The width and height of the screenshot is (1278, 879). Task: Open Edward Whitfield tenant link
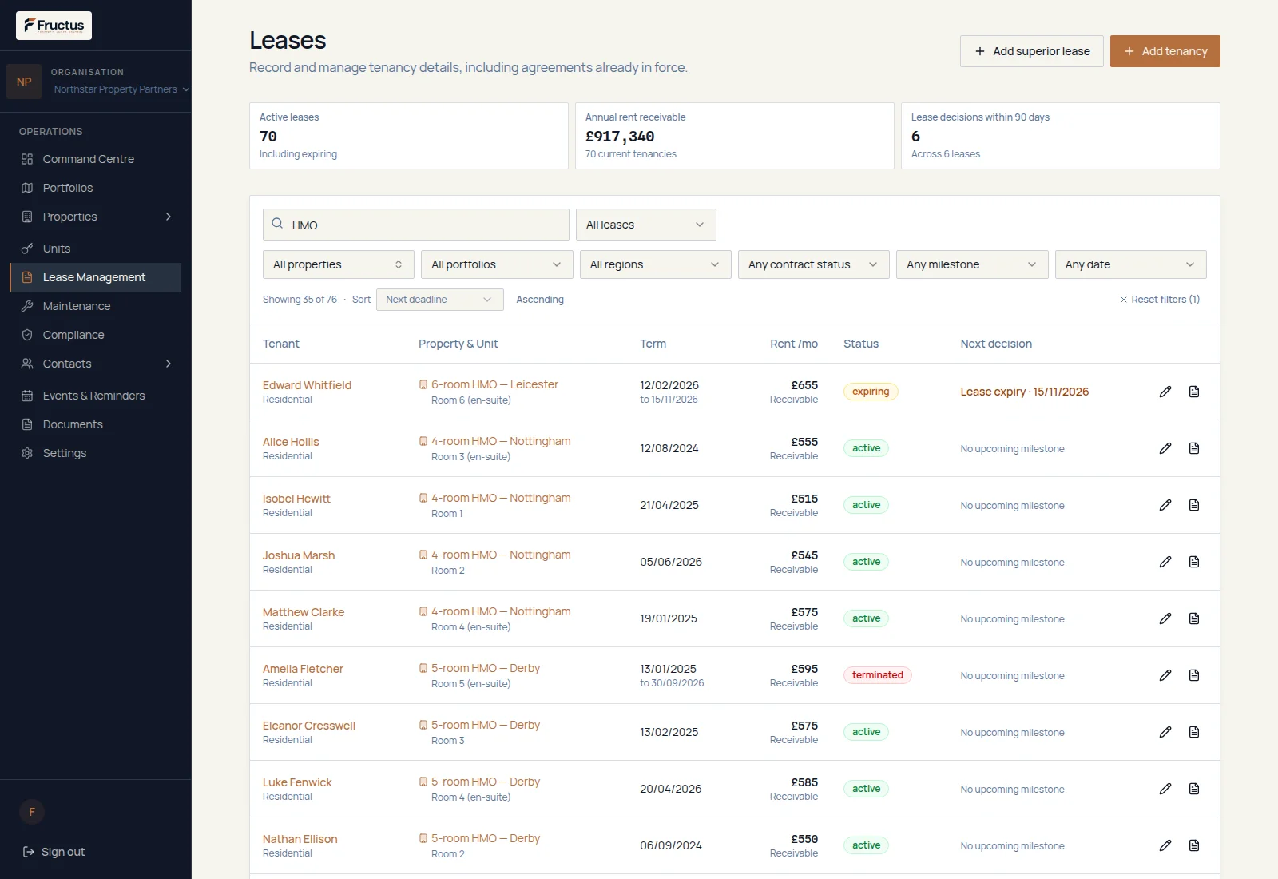pos(307,385)
